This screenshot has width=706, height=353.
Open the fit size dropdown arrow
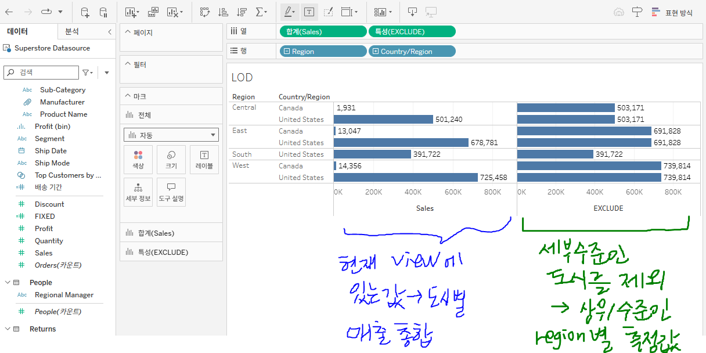point(356,12)
